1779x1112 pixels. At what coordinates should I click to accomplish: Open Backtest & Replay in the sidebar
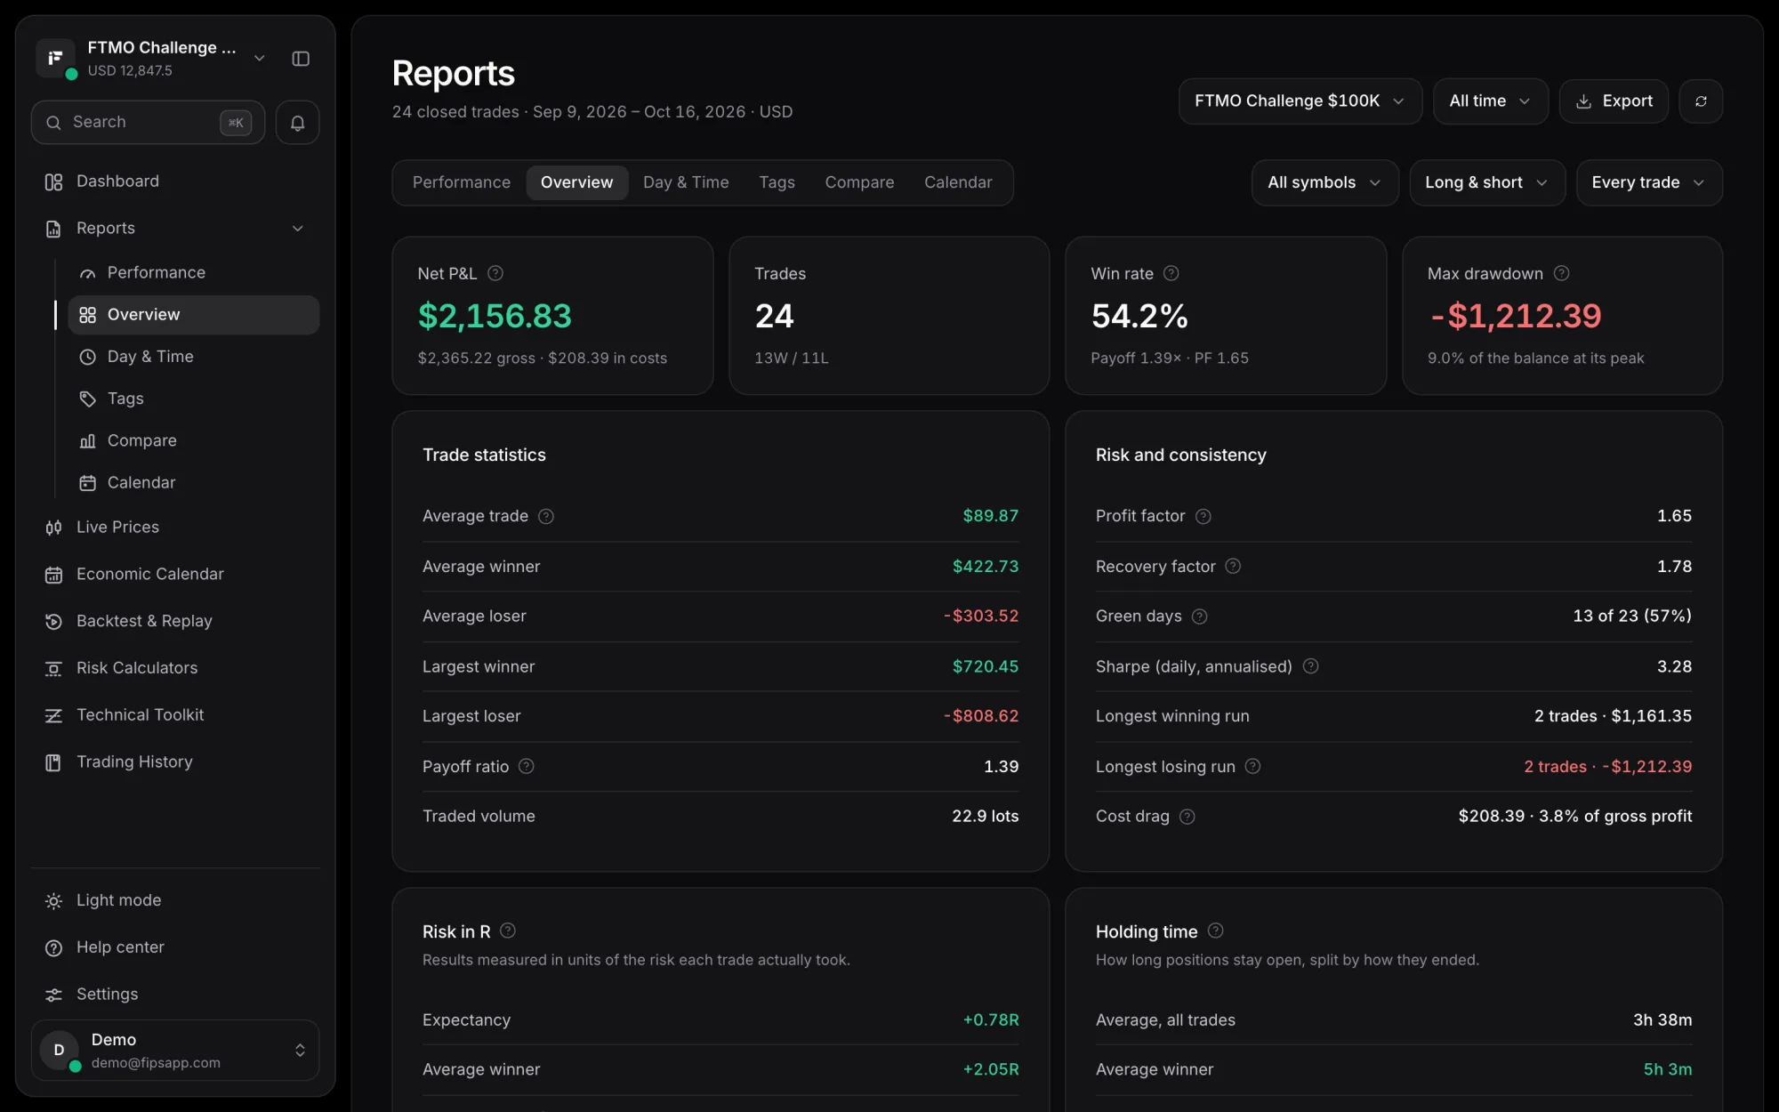(x=175, y=621)
